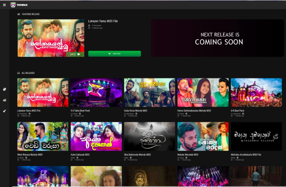Click the clock icon under 4-4 Tabla Beat Pack
This screenshot has height=187, width=286.
[x=72, y=116]
